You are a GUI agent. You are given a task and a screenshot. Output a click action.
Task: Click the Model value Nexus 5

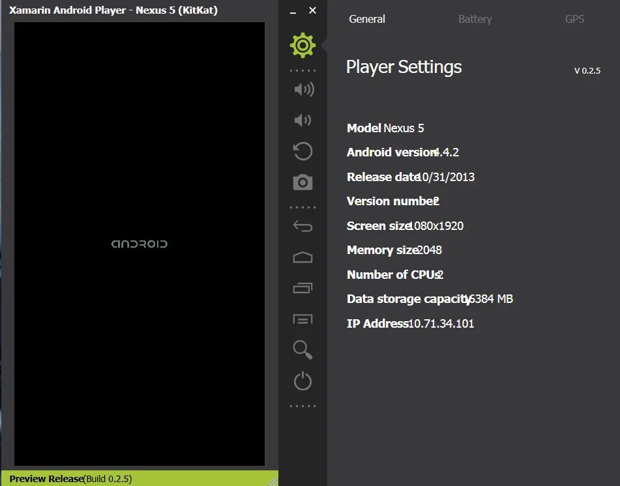click(x=404, y=128)
